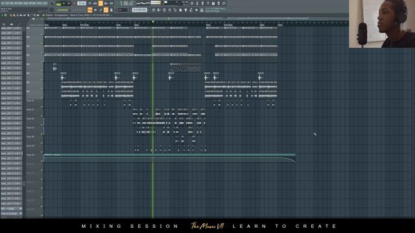This screenshot has width=415, height=233.
Task: Click the pattern selector arrow
Action: click(x=130, y=10)
